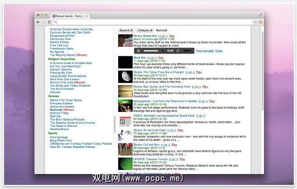297x189 pixels.
Task: Open Science Friday podcast link
Action: (59, 113)
